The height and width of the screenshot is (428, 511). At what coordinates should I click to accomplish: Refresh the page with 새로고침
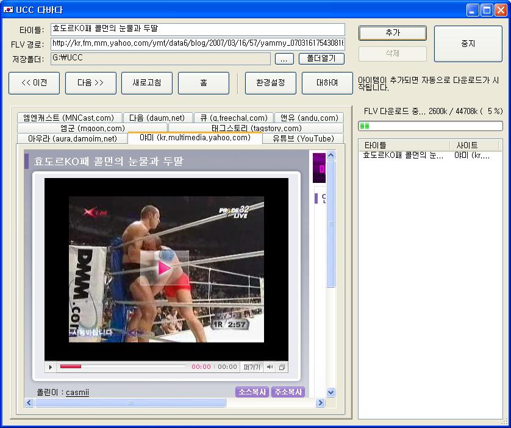click(x=147, y=83)
